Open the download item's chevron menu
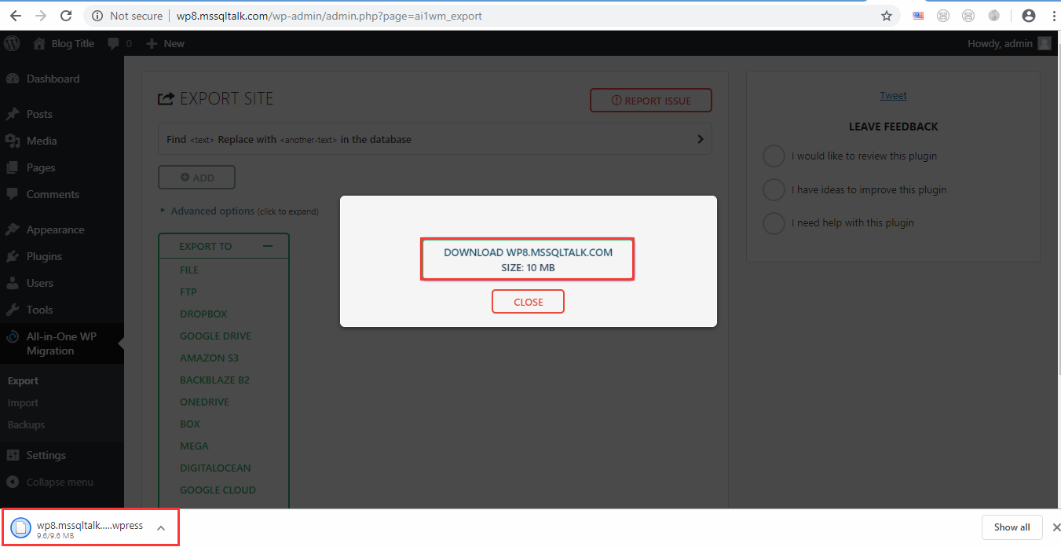This screenshot has height=547, width=1061. point(161,527)
